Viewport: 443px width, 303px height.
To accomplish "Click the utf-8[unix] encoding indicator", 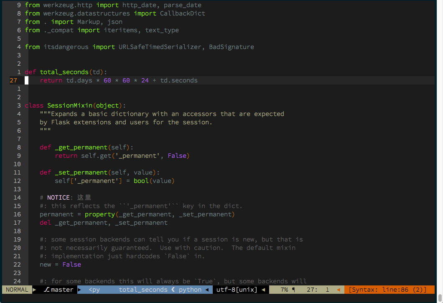I will tap(237, 290).
